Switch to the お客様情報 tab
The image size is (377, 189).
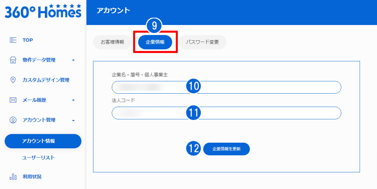[112, 42]
